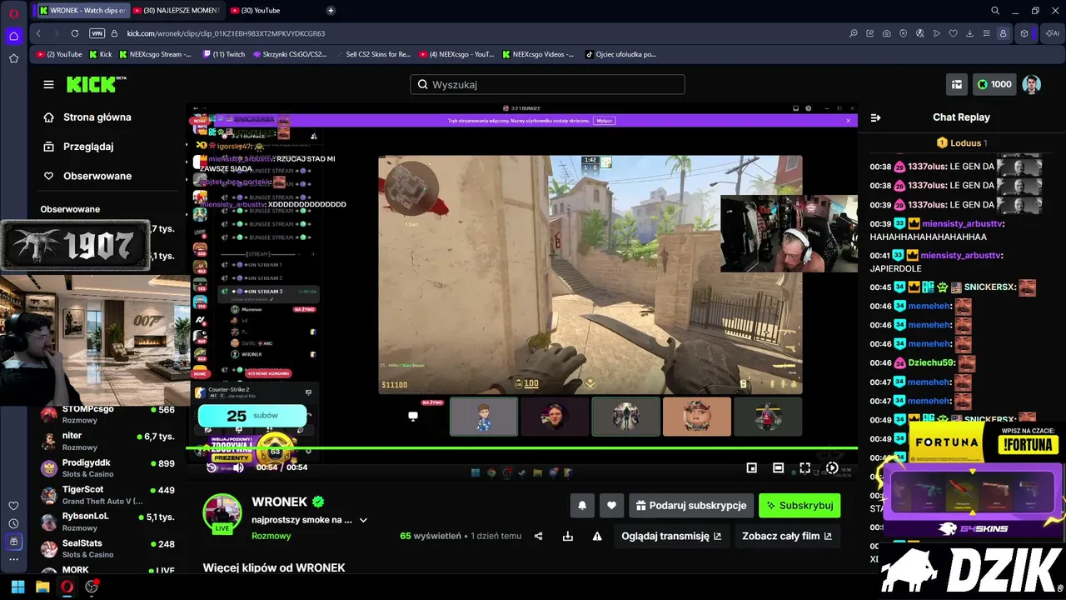1066x600 pixels.
Task: Go back to the previous page
Action: pos(38,33)
